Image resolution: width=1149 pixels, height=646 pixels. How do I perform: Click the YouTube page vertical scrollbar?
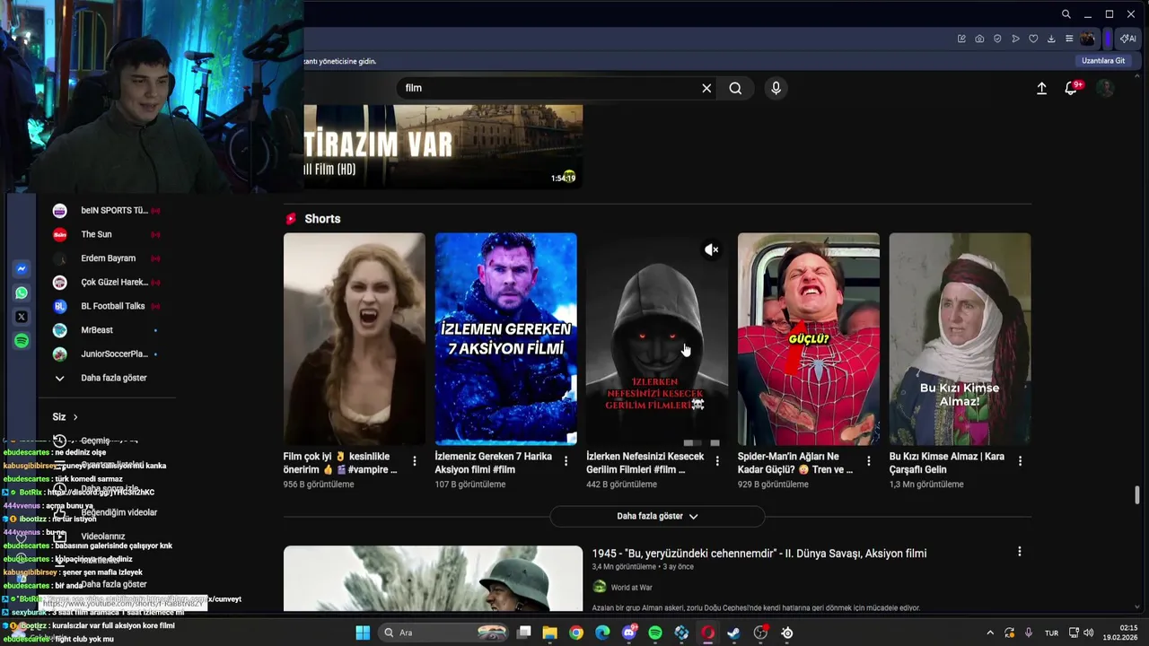[1137, 495]
